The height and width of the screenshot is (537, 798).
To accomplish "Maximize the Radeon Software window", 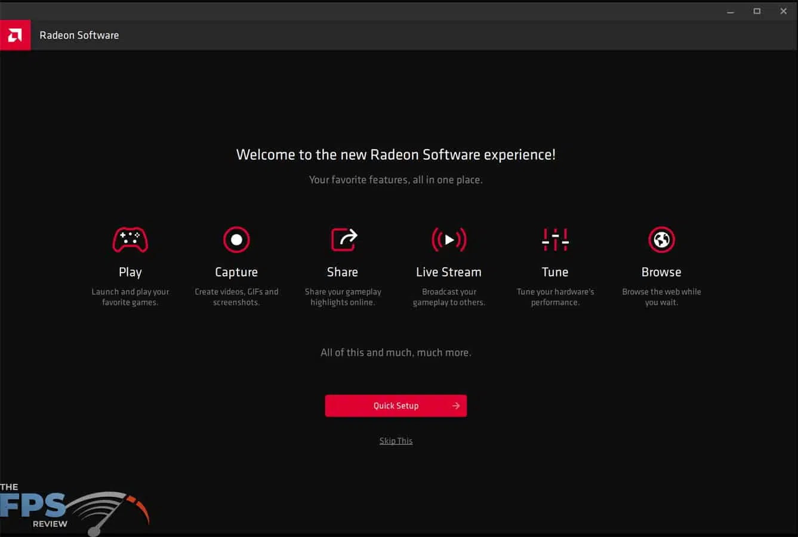I will tap(757, 11).
